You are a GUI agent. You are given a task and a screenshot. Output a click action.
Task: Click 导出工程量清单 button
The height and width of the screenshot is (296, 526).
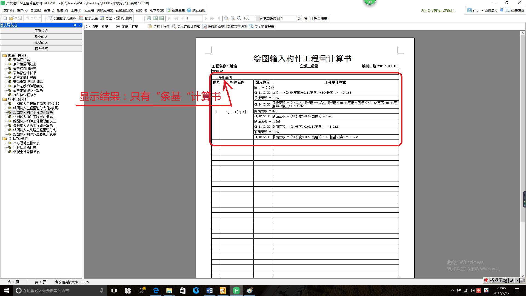[315, 18]
